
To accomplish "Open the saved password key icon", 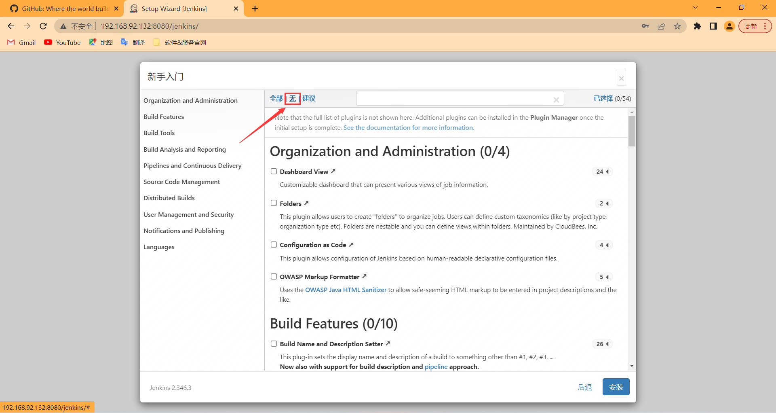I will coord(645,26).
